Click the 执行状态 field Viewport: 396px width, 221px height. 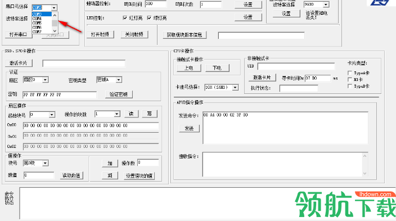click(299, 88)
